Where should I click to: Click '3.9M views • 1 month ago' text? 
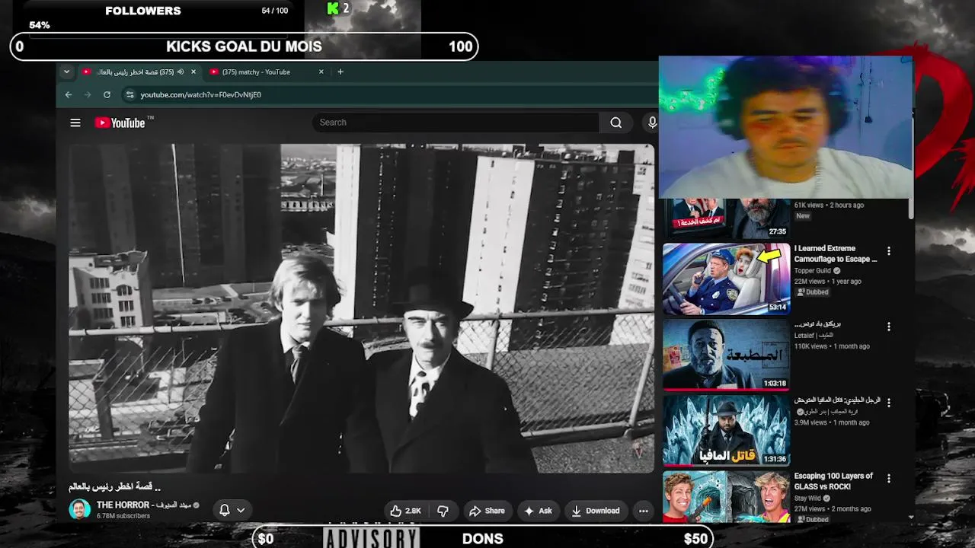[x=832, y=422]
